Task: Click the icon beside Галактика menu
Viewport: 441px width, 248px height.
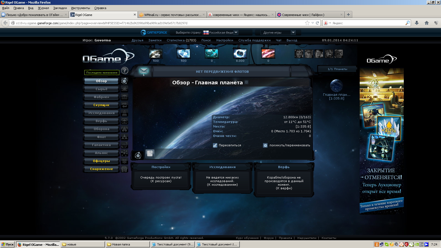Action: tap(125, 145)
